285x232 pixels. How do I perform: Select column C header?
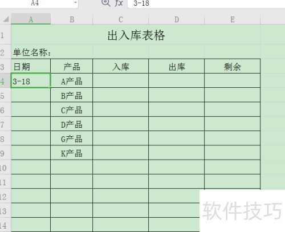point(121,19)
